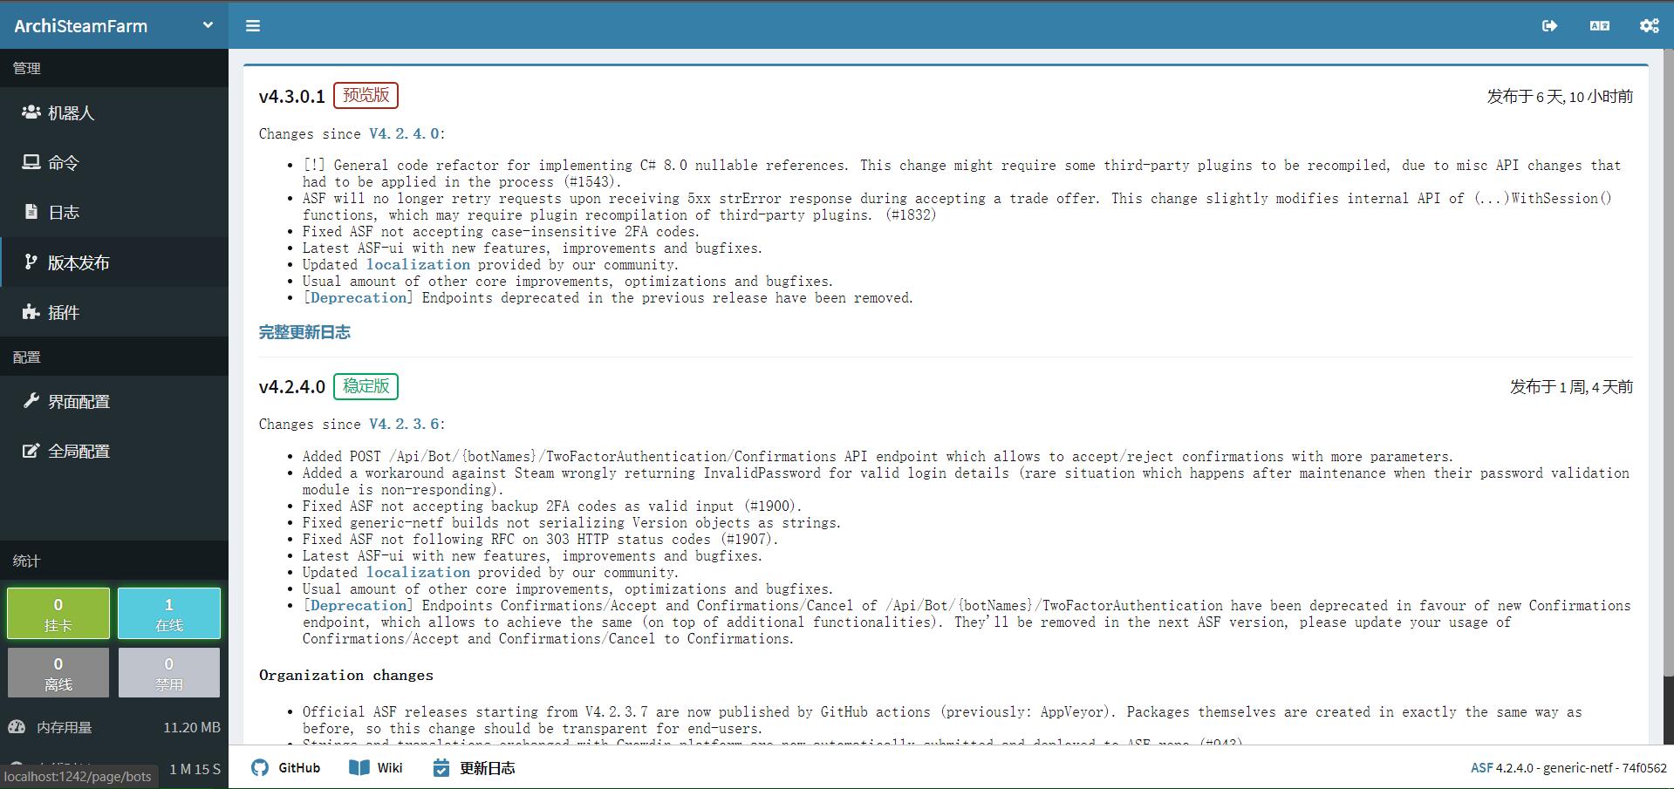Image resolution: width=1674 pixels, height=789 pixels.
Task: Click the v4.2.4.0 release heading
Action: (292, 387)
